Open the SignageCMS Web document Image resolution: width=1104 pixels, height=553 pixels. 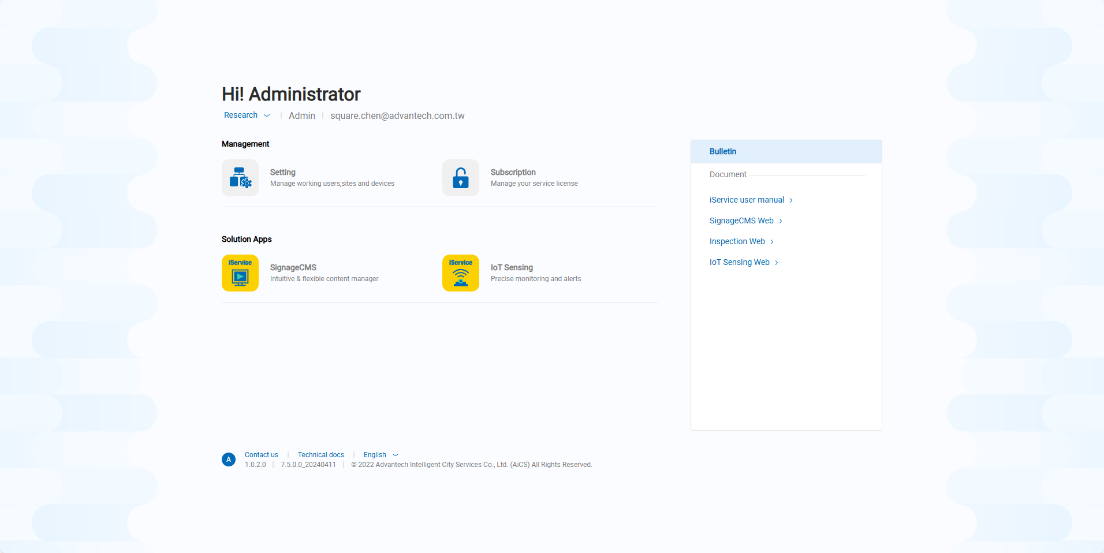pyautogui.click(x=741, y=221)
